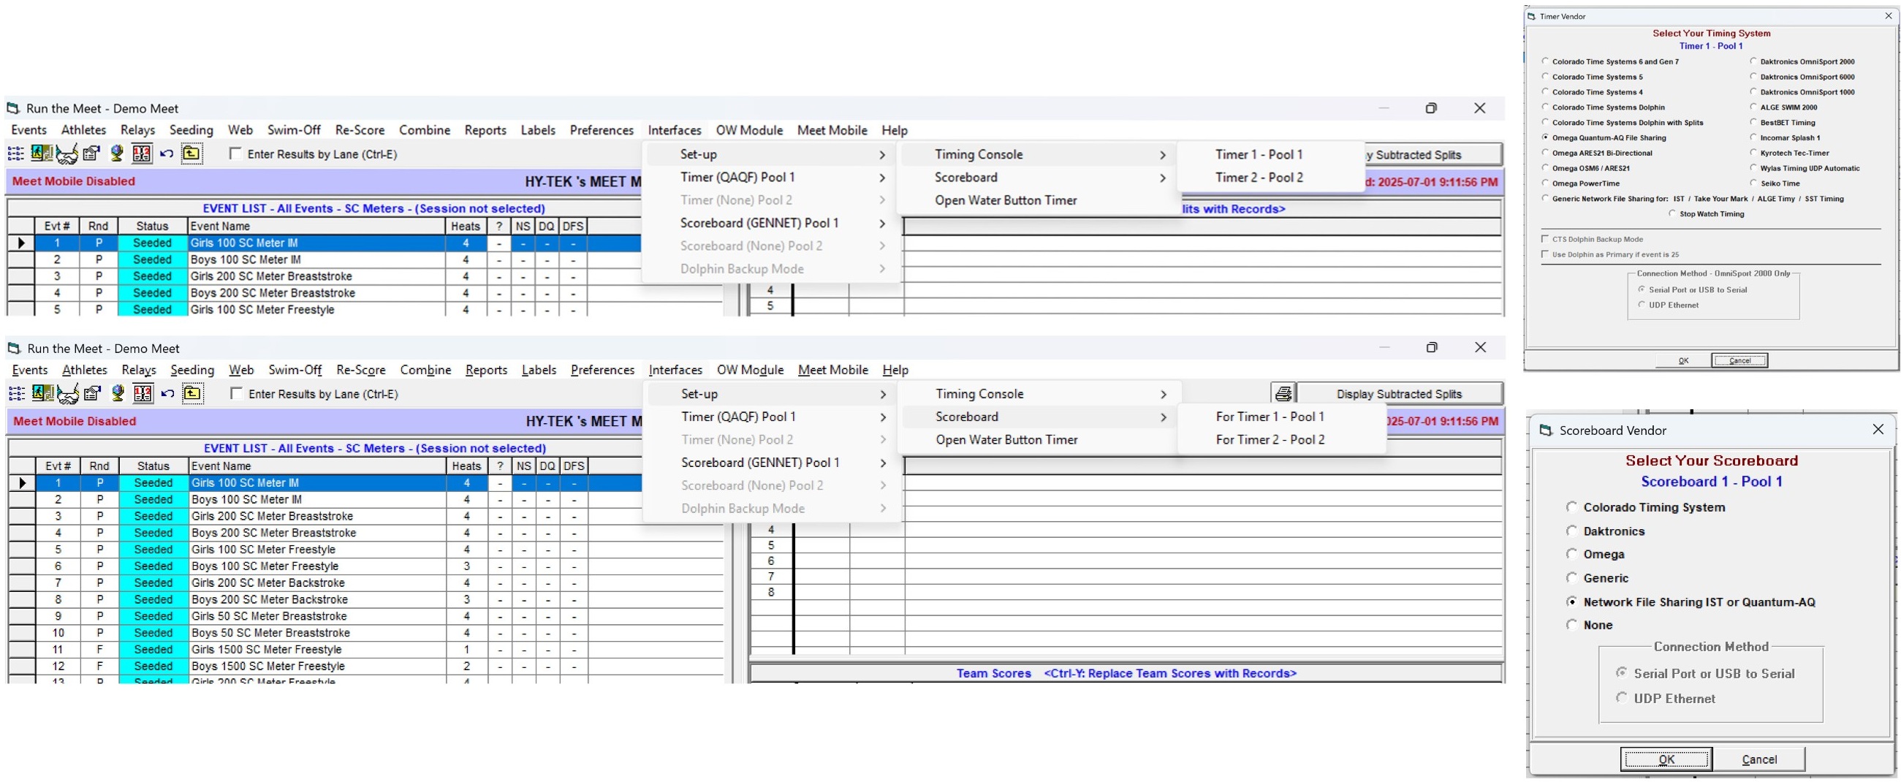Click OK in Timer Vendor dialog
The image size is (1901, 782).
pos(1683,361)
